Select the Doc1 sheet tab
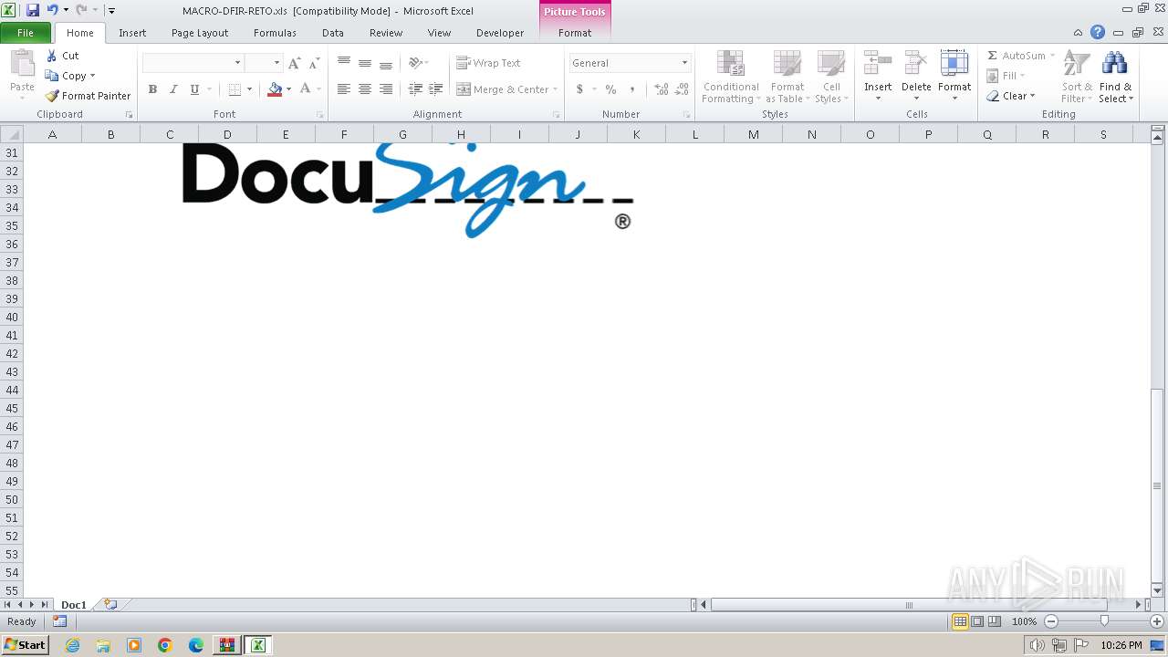This screenshot has height=657, width=1168. pyautogui.click(x=74, y=605)
